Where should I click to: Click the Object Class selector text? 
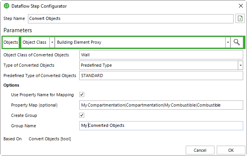[x=34, y=42]
